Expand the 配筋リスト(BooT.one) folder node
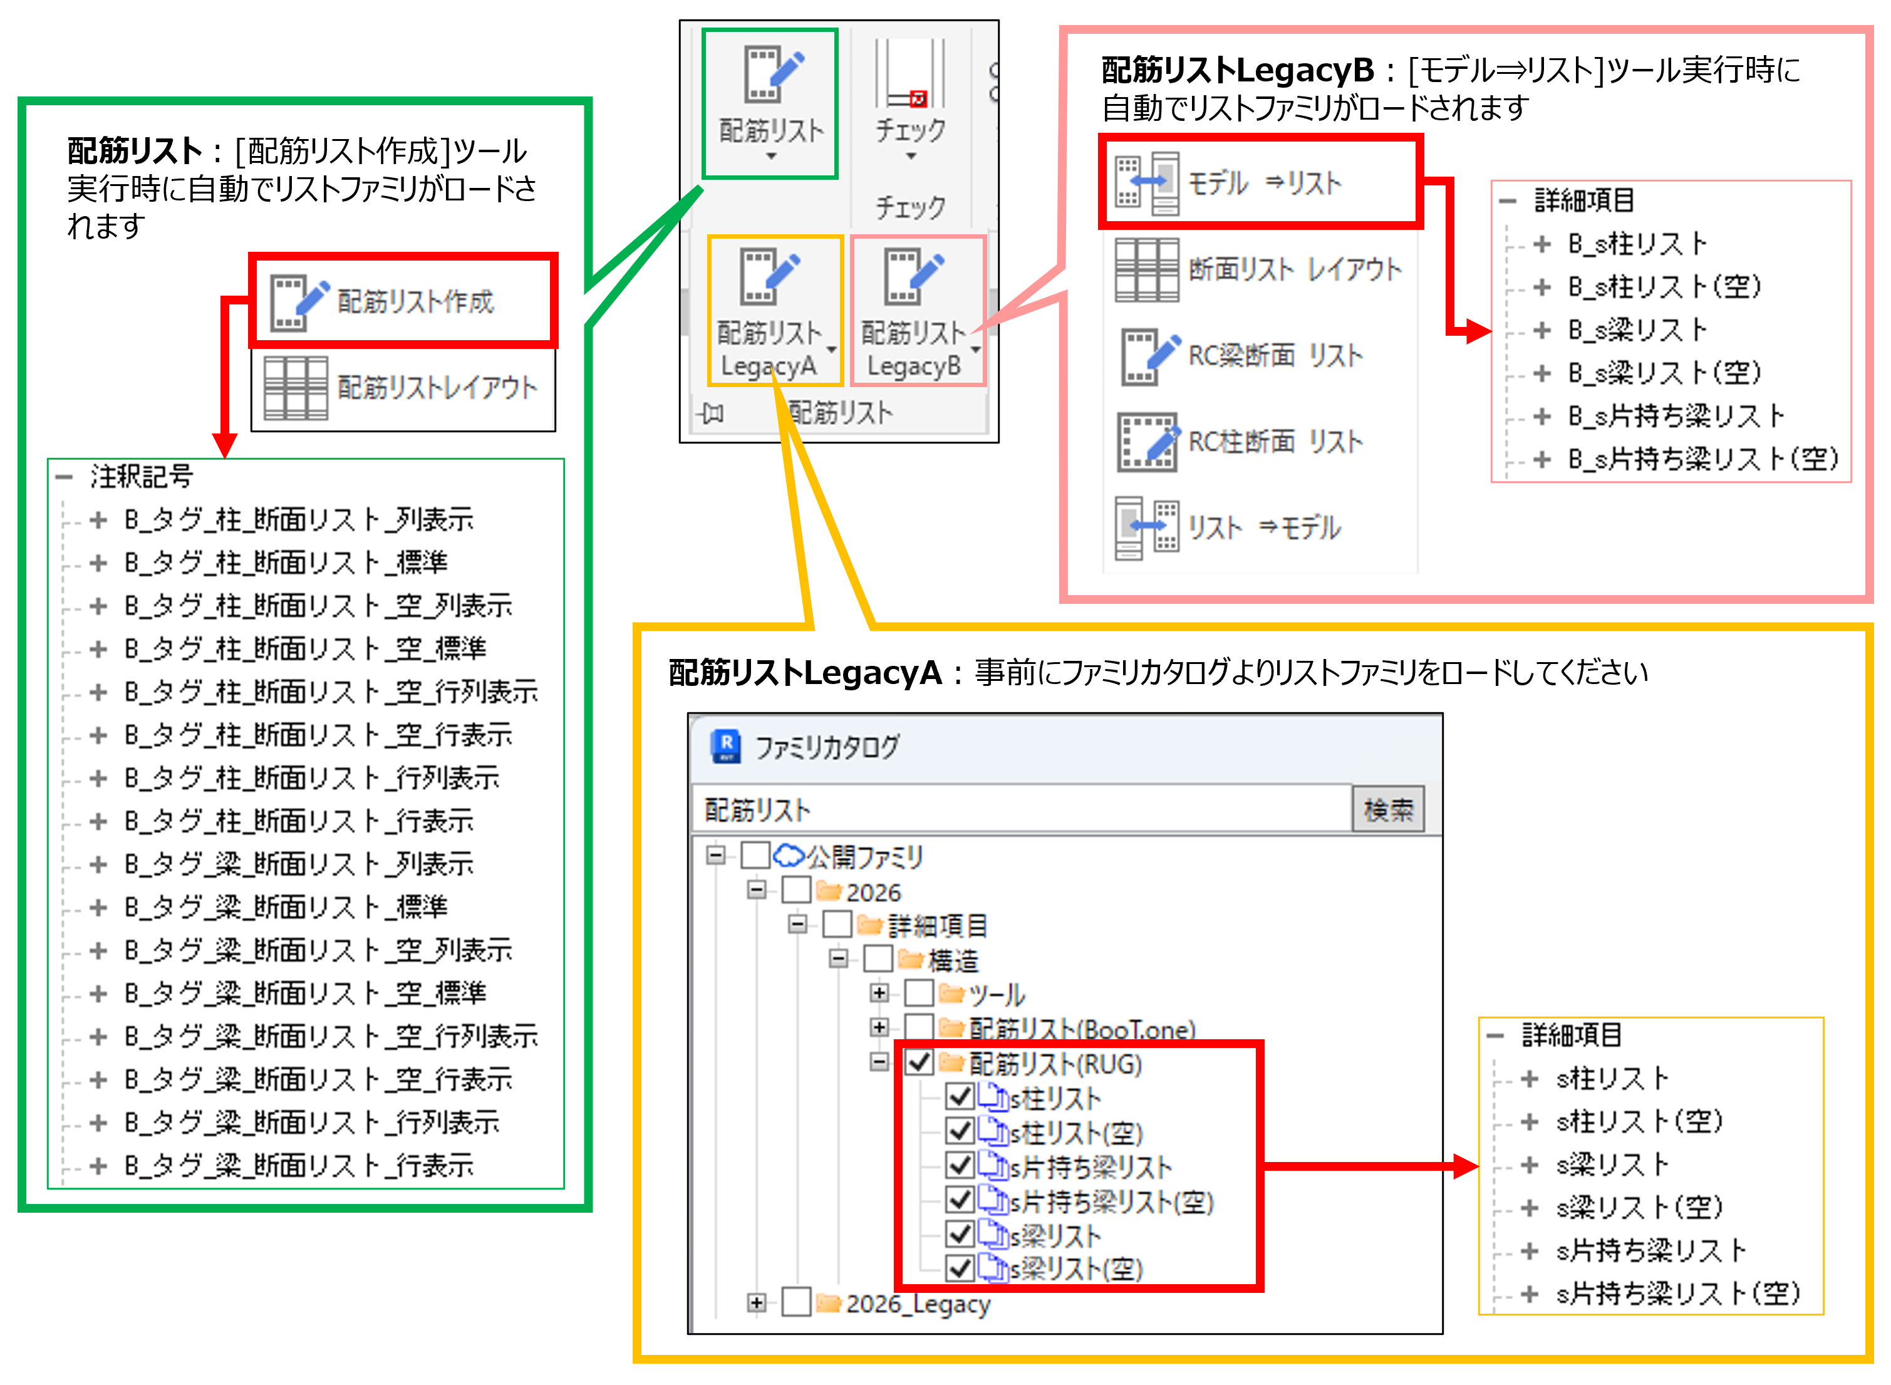 (x=879, y=1028)
